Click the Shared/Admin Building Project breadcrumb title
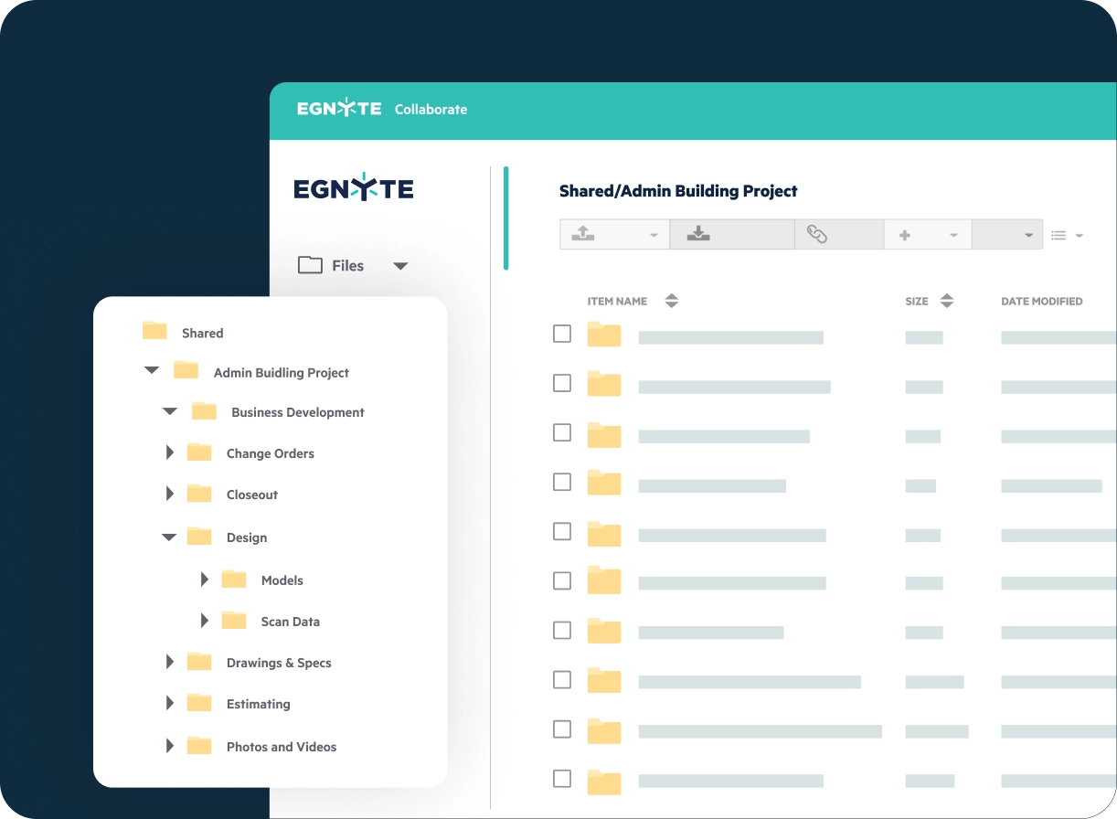 pyautogui.click(x=678, y=191)
